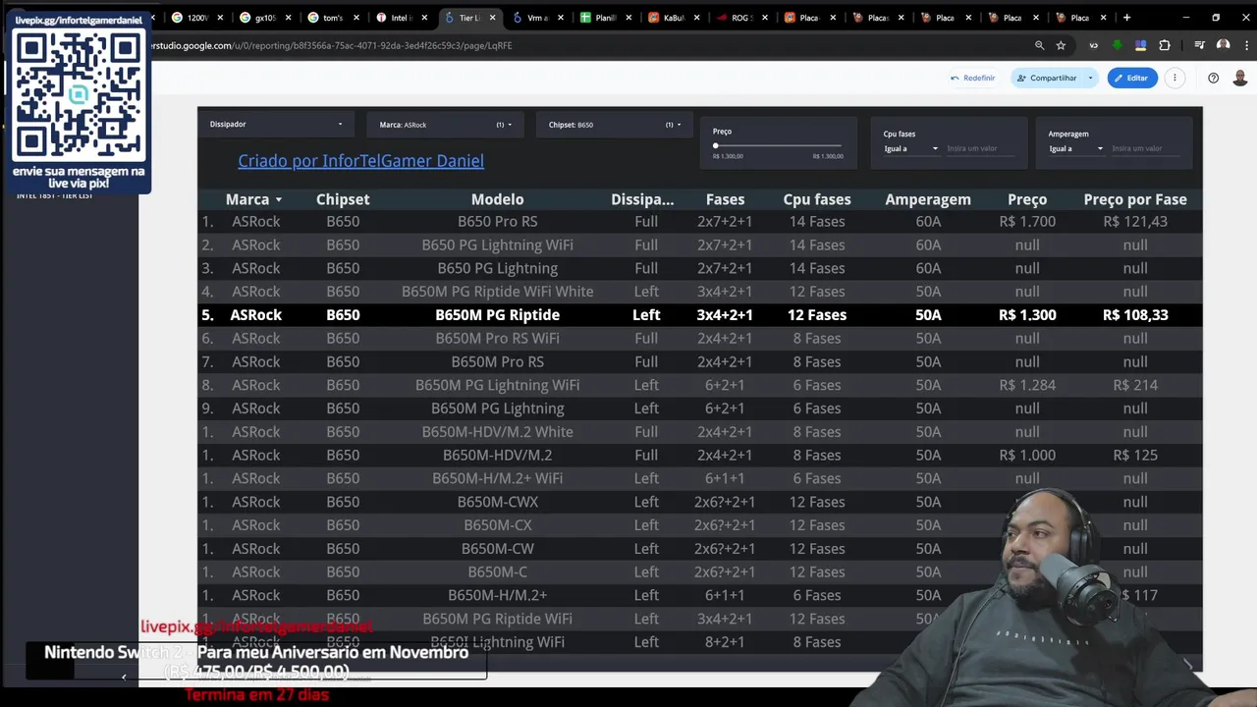This screenshot has height=707, width=1257.
Task: Open the Compartilhar dropdown arrow
Action: pos(1090,78)
